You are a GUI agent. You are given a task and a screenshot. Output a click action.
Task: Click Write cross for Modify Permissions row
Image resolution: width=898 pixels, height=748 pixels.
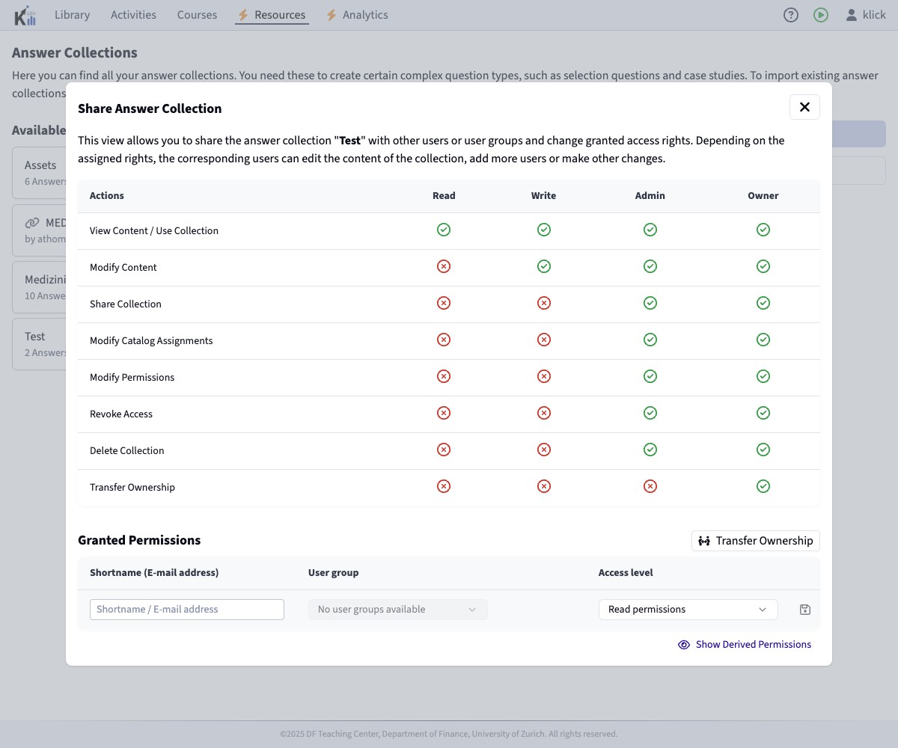[x=544, y=376]
